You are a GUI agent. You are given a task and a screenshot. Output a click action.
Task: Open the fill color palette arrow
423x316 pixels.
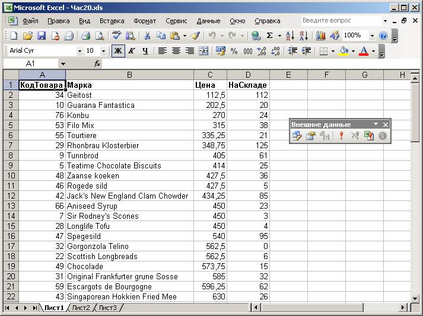tap(353, 51)
